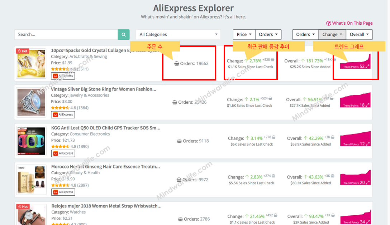The image size is (390, 225).
Task: Click AliExpress button under KGG GPS Tracker
Action: coord(63,153)
